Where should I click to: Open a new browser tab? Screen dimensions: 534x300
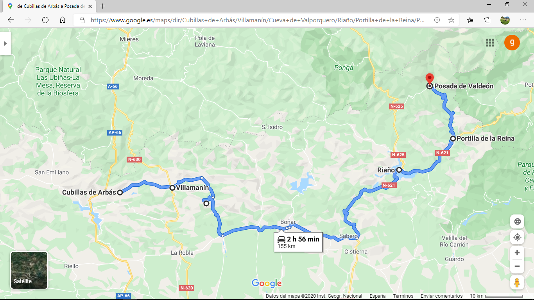coord(102,6)
